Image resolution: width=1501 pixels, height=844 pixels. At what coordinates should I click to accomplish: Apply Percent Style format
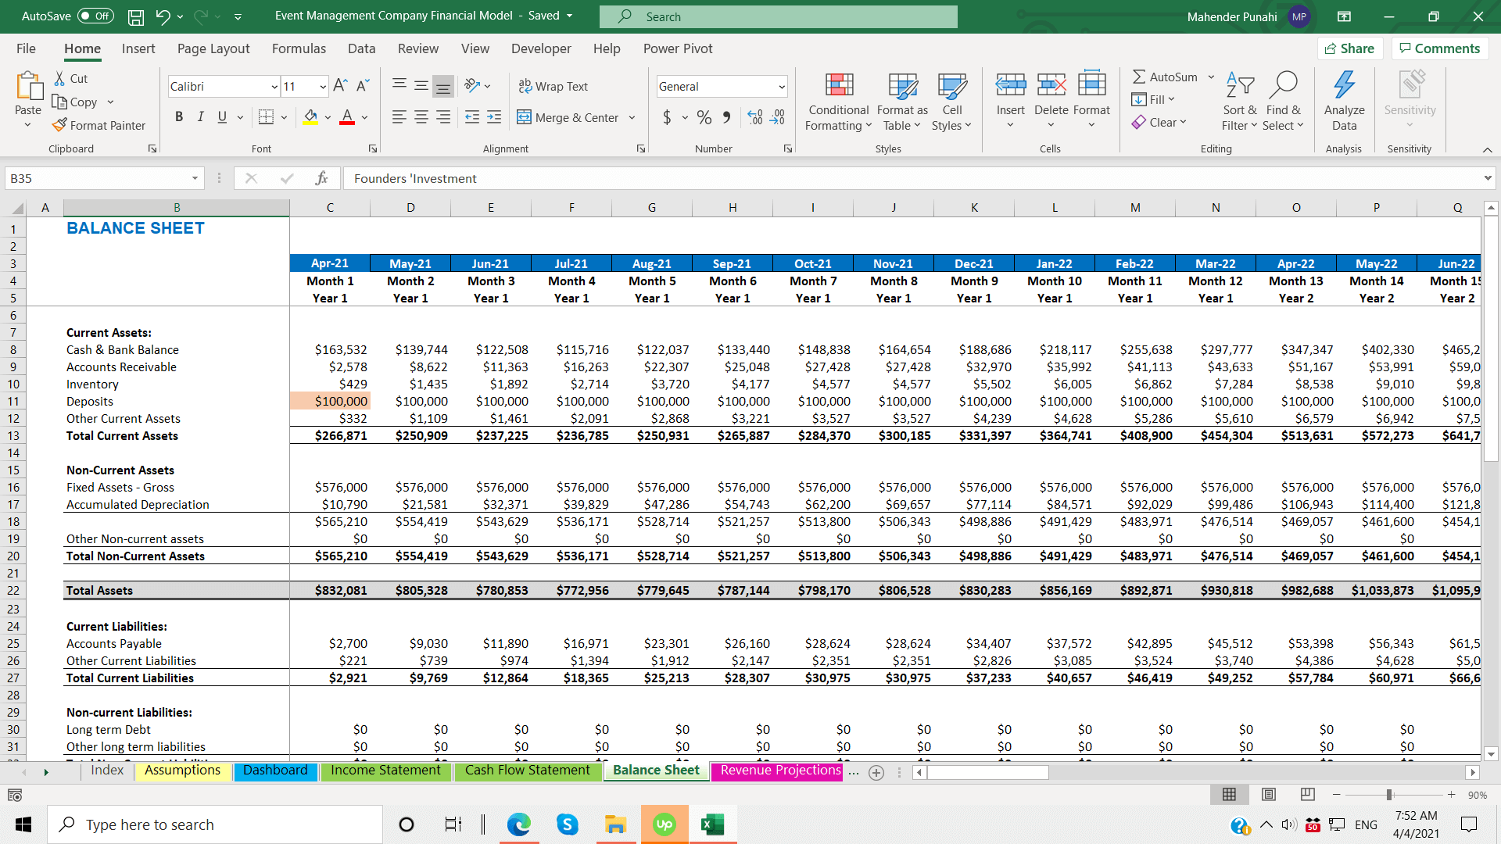pos(704,117)
